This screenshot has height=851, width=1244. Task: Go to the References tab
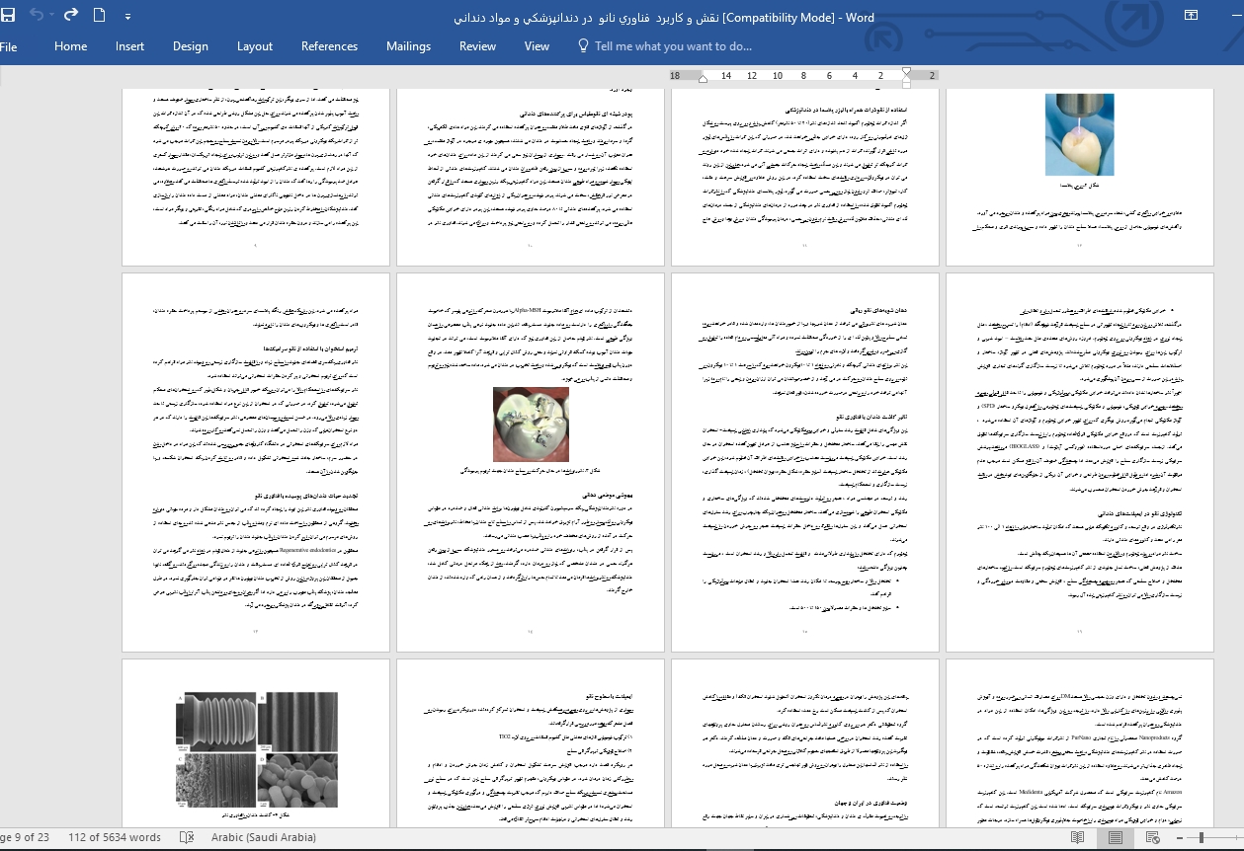pyautogui.click(x=329, y=46)
